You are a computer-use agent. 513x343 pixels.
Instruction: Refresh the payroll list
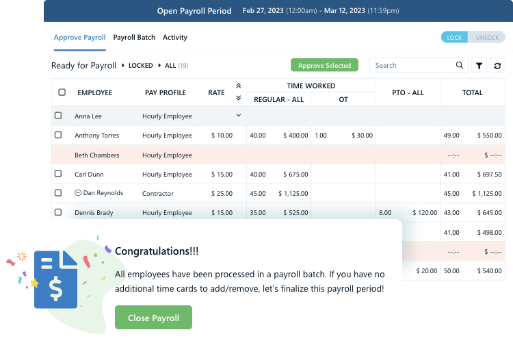tap(497, 66)
